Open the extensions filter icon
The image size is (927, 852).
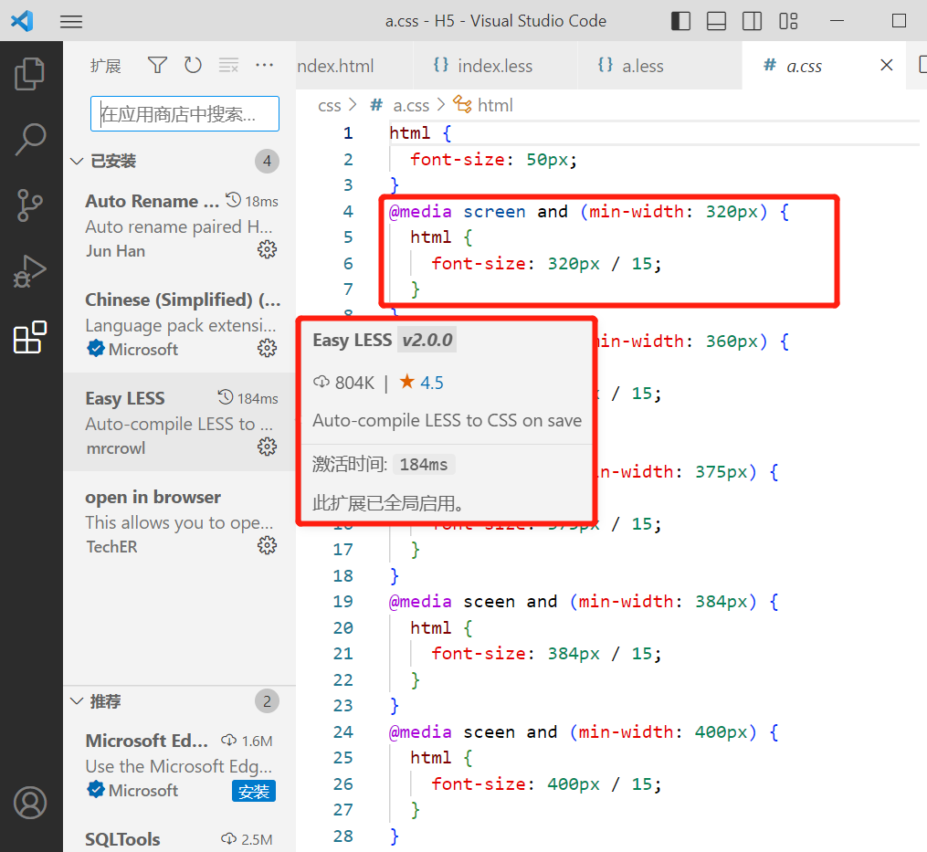pyautogui.click(x=157, y=65)
